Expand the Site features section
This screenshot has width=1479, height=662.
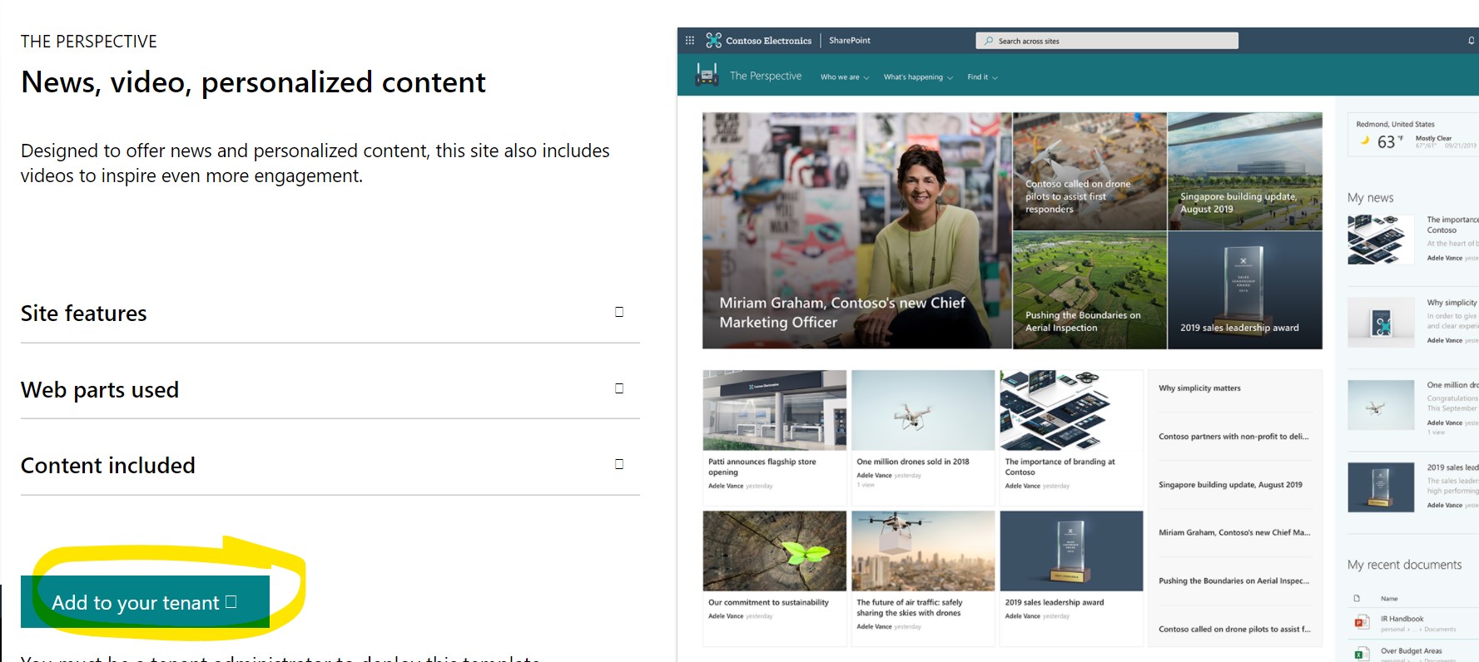point(330,314)
